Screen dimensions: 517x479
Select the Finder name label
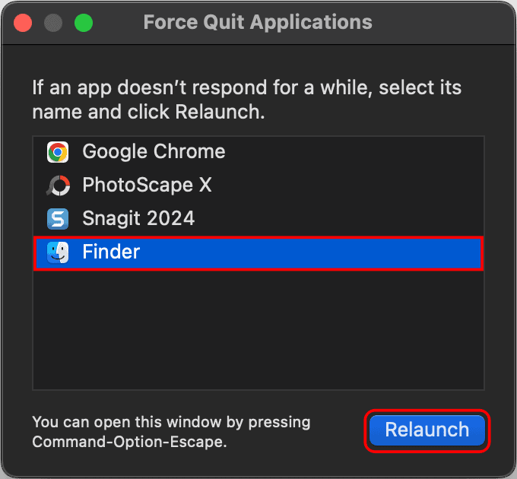tap(111, 252)
